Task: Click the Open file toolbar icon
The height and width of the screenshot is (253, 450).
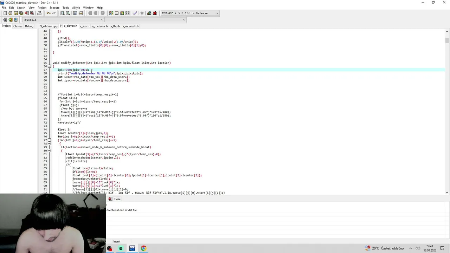Action: tap(11, 13)
